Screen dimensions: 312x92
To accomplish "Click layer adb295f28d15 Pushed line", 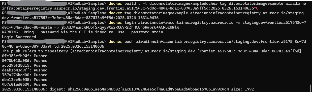I will tap(24, 65).
